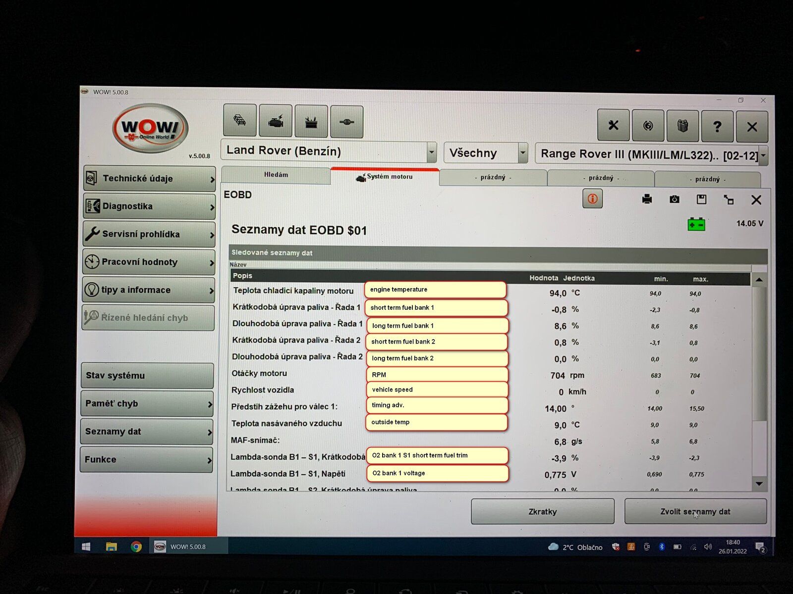The height and width of the screenshot is (594, 793).
Task: Open the Funkce submenu
Action: 146,459
